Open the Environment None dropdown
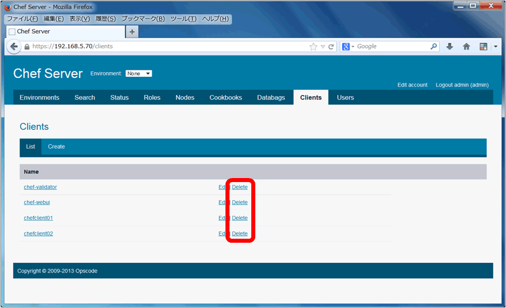This screenshot has height=308, width=506. tap(139, 73)
